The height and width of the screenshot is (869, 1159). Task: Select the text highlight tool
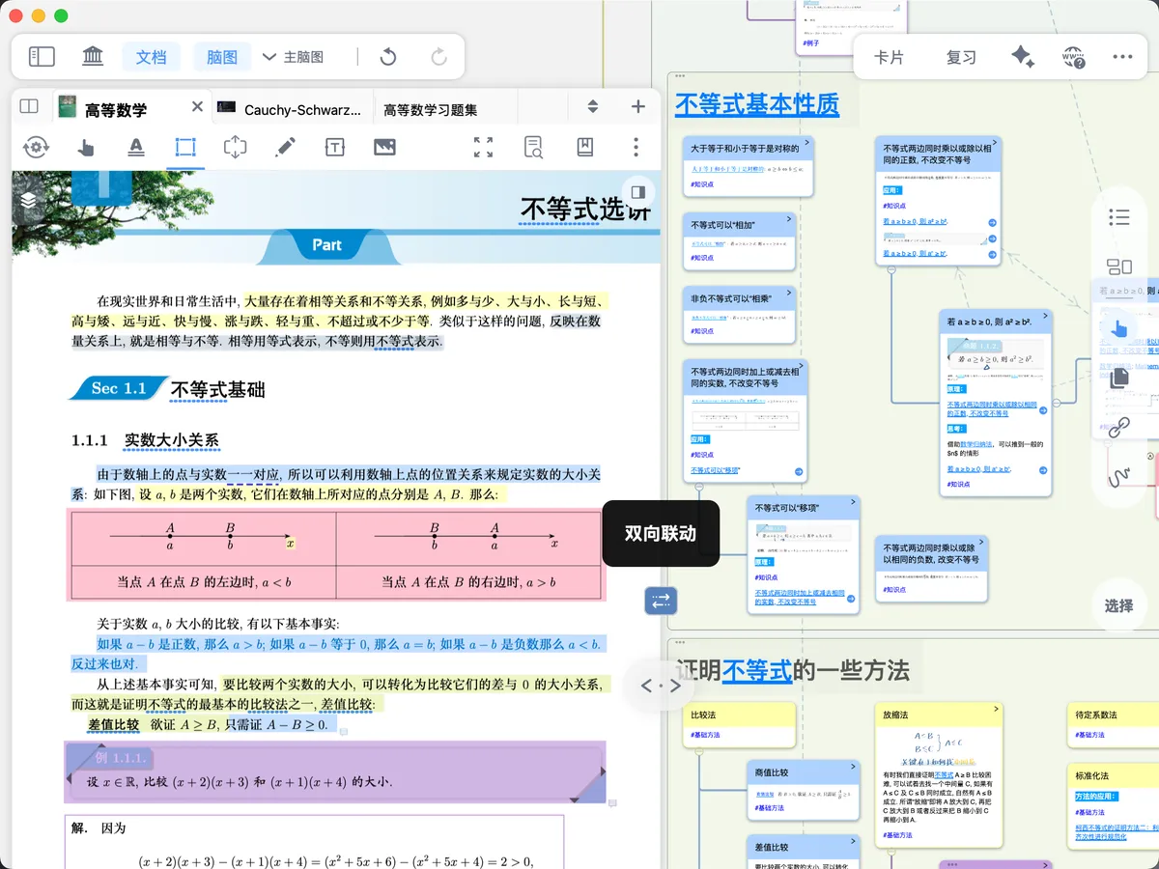point(136,147)
